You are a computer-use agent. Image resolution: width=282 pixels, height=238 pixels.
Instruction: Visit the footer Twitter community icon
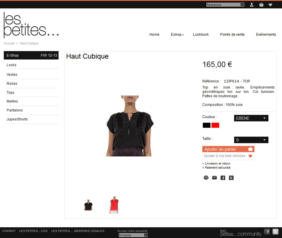point(275,232)
